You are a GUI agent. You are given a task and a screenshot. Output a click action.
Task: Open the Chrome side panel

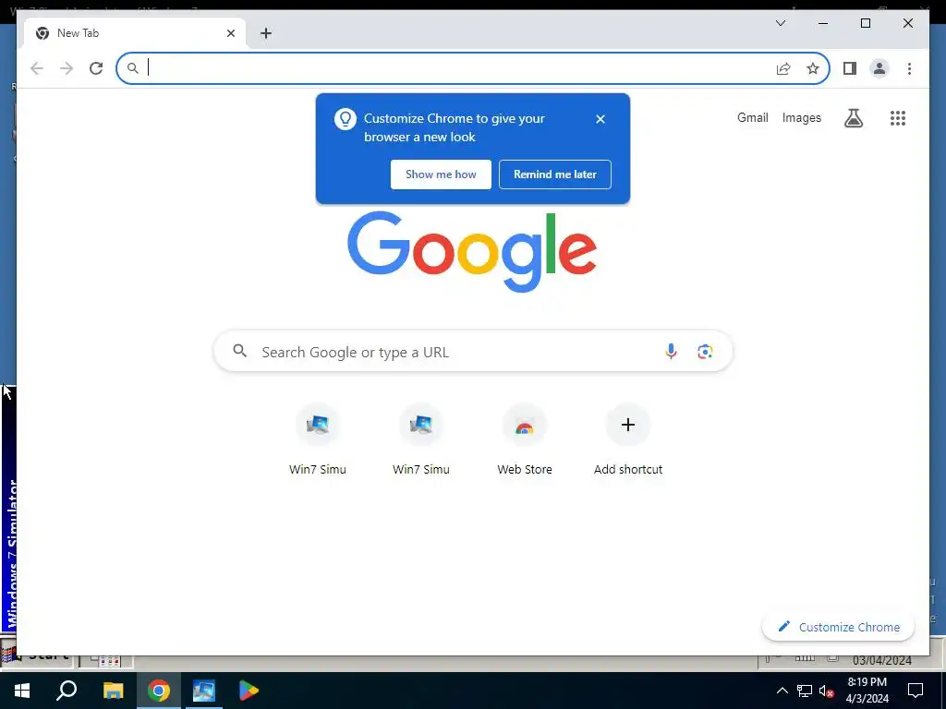click(850, 68)
